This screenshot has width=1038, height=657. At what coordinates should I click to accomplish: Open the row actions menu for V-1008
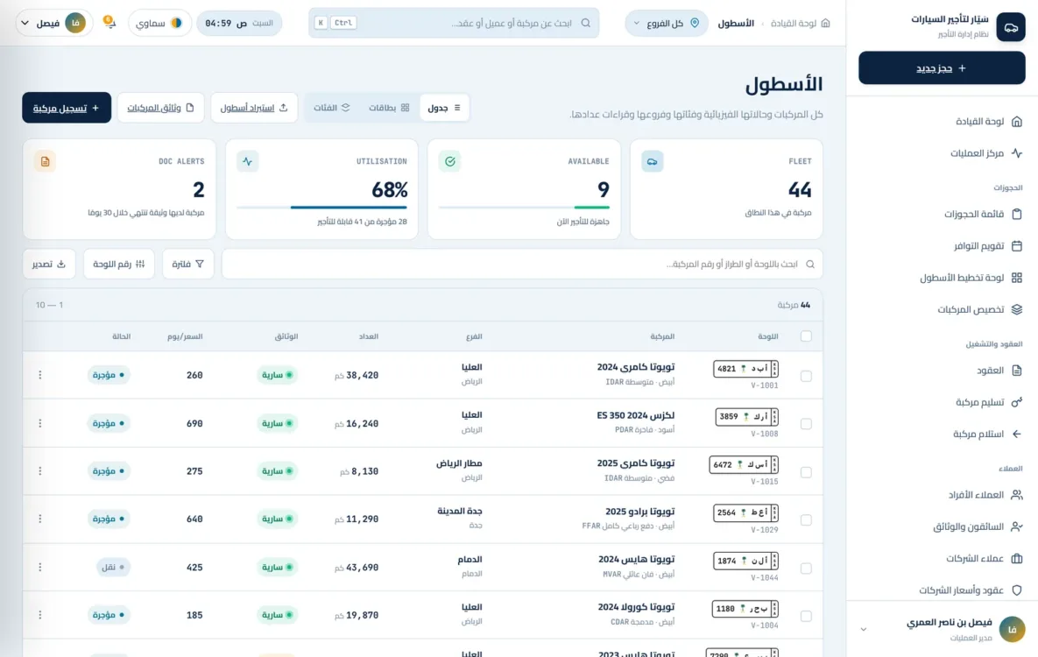pyautogui.click(x=39, y=423)
